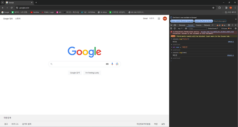Screen dimensions: 238x127
Task: Open the Google apps grid
Action: tap(159, 19)
